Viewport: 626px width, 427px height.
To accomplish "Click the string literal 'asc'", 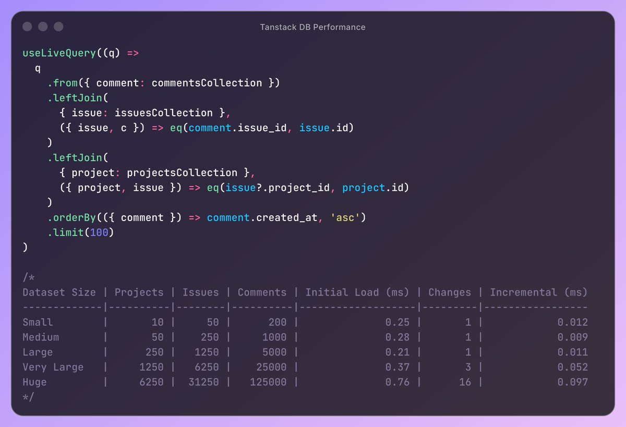I will (344, 217).
